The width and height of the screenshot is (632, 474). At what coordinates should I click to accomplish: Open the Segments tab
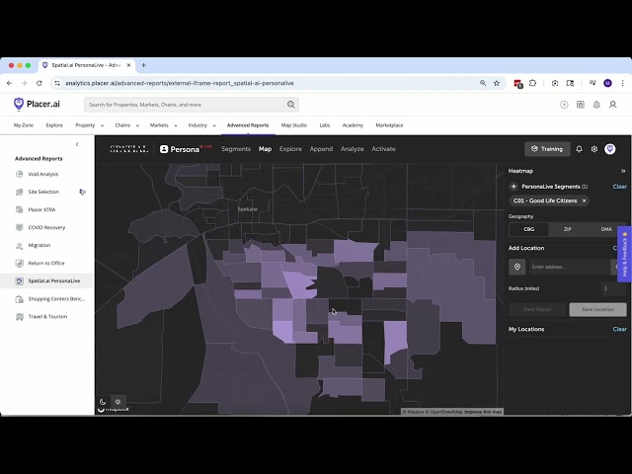[236, 149]
